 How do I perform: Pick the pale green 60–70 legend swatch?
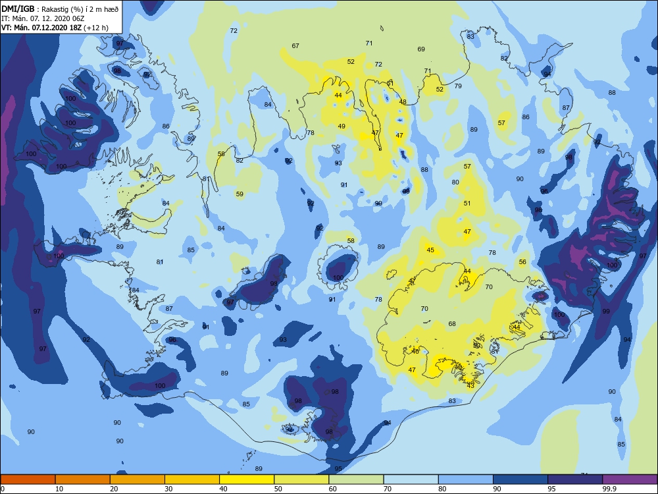356,480
